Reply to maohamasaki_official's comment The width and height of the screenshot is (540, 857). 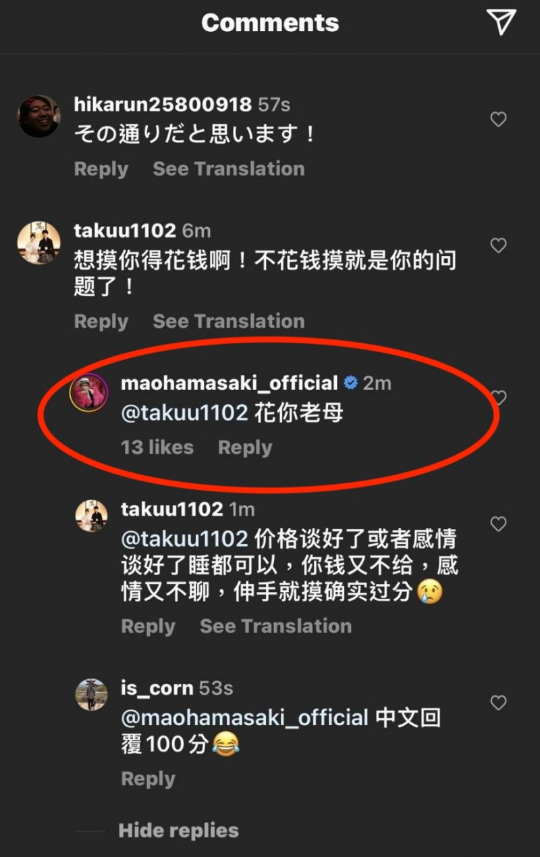pyautogui.click(x=244, y=447)
